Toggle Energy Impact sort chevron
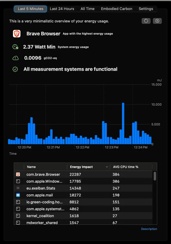This screenshot has width=171, height=244. coord(107,167)
